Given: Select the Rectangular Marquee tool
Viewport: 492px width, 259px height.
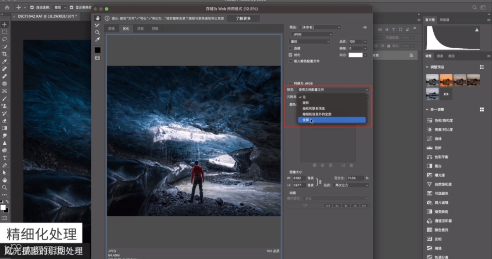Looking at the screenshot, I should click(x=5, y=32).
